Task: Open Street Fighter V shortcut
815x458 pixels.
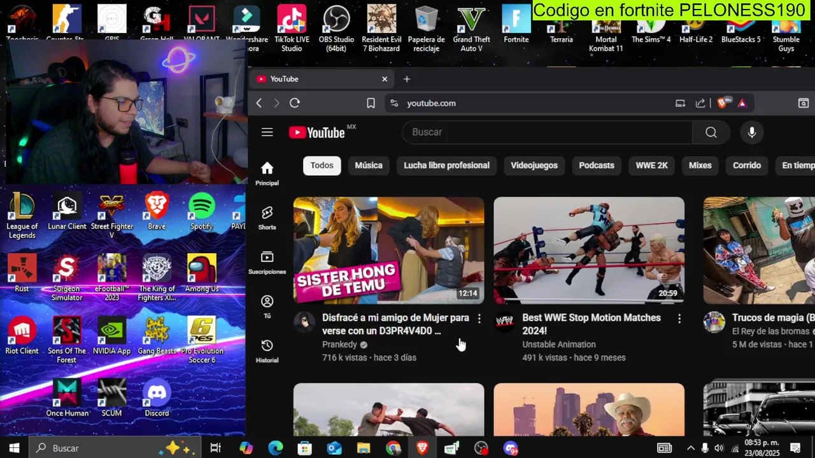Action: (x=111, y=216)
